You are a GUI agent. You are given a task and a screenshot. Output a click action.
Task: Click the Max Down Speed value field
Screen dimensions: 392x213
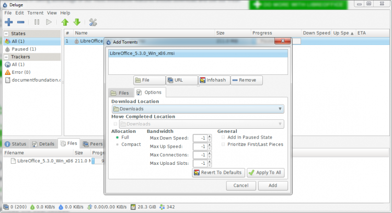200,138
